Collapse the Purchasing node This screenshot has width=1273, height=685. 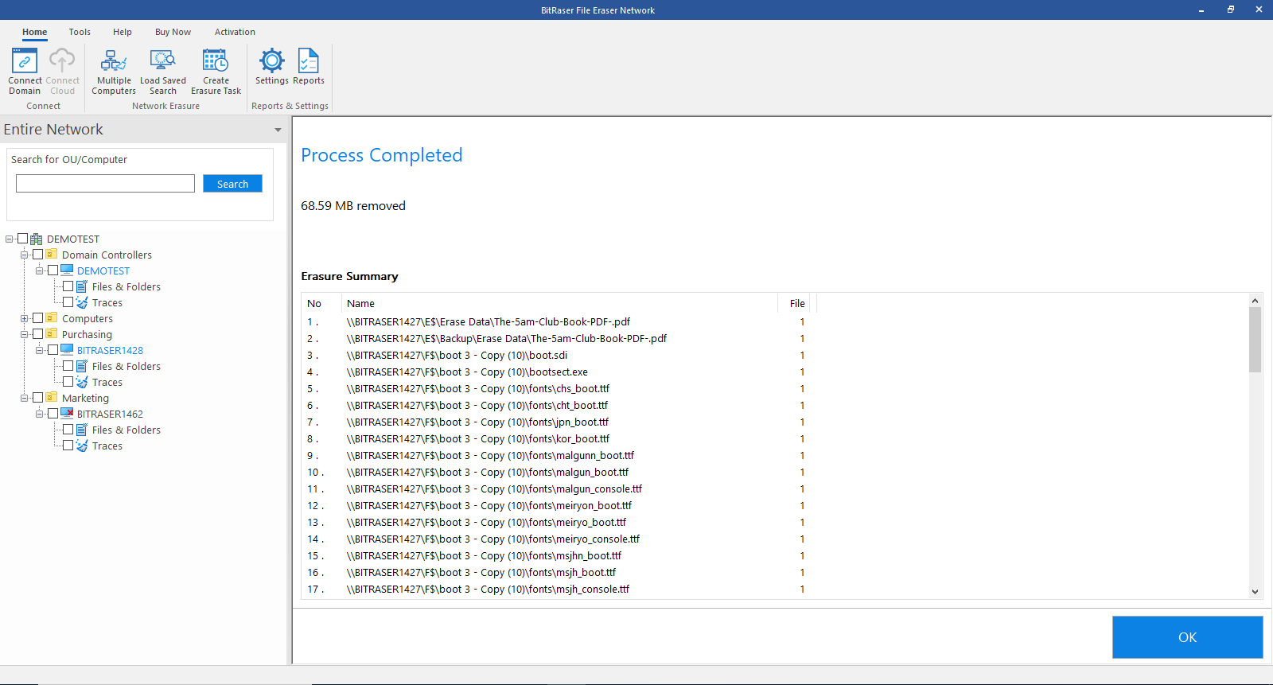(25, 334)
